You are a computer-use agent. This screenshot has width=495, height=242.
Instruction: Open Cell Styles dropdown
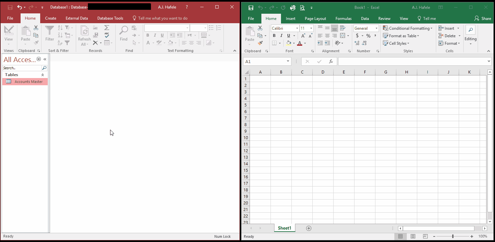(x=396, y=43)
